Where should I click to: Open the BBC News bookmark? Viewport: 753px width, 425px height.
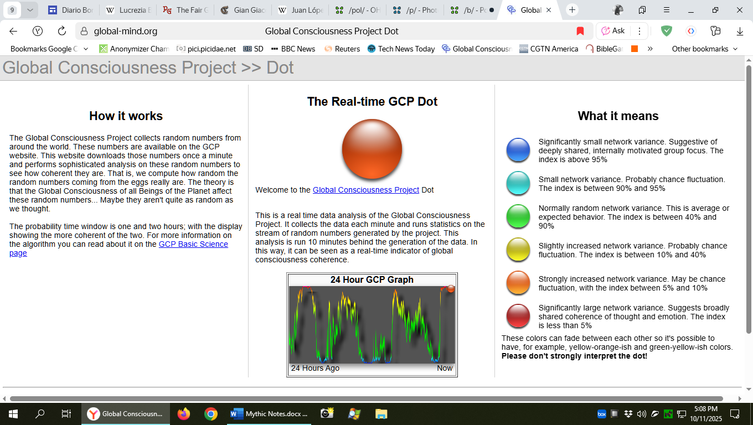tap(293, 49)
